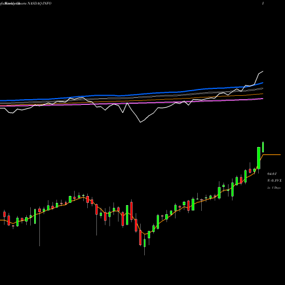This screenshot has width=285, height=285.
Task: Click the 64.61 price label
Action: click(272, 174)
